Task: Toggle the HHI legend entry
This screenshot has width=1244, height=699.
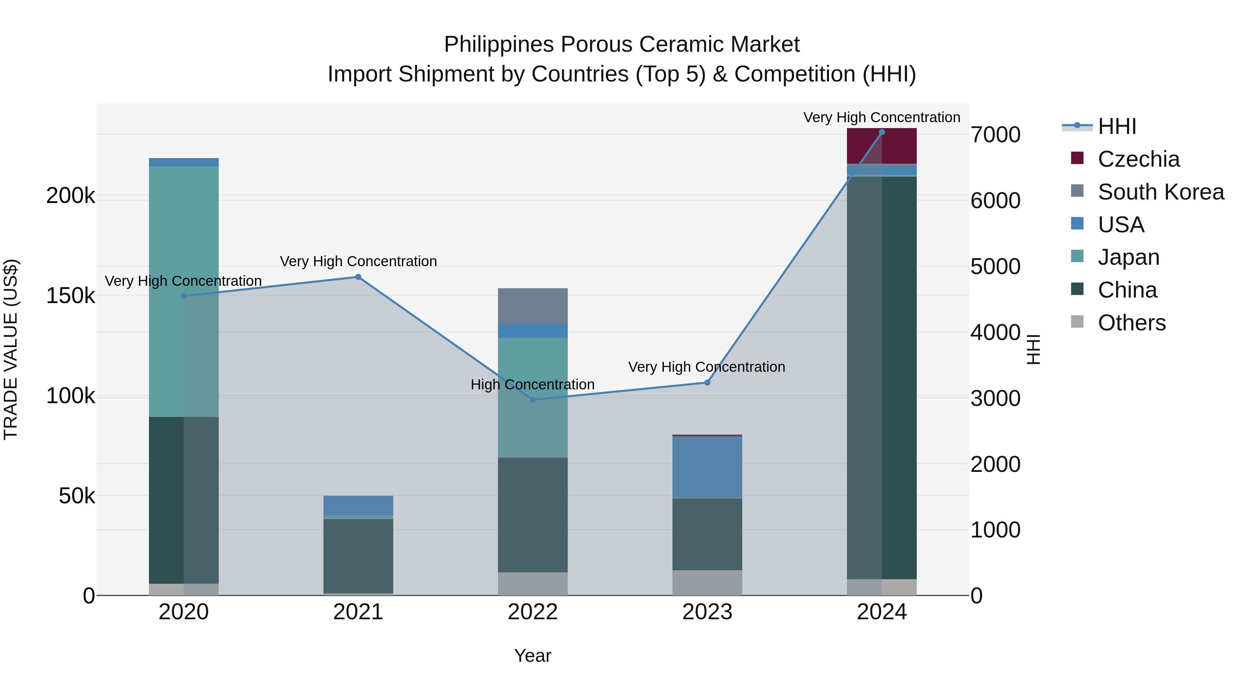Action: 1099,126
